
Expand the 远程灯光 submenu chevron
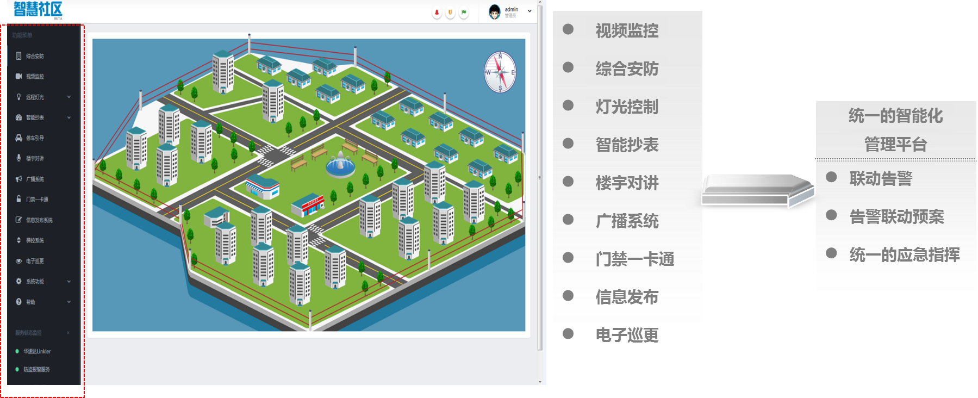(69, 97)
